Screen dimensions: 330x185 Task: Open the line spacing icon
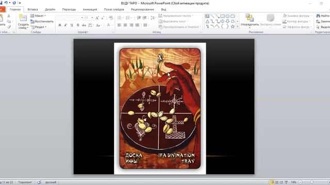click(x=153, y=18)
